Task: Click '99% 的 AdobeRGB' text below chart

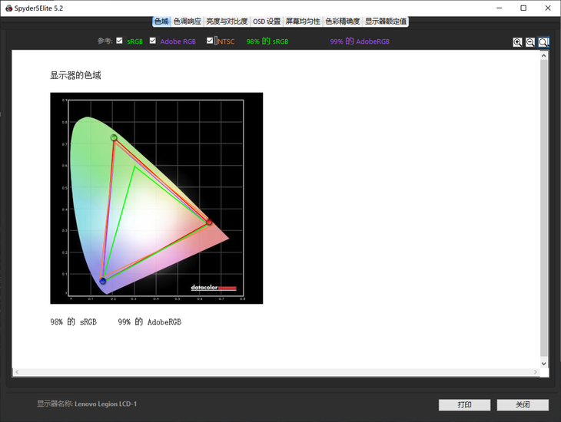Action: tap(150, 322)
